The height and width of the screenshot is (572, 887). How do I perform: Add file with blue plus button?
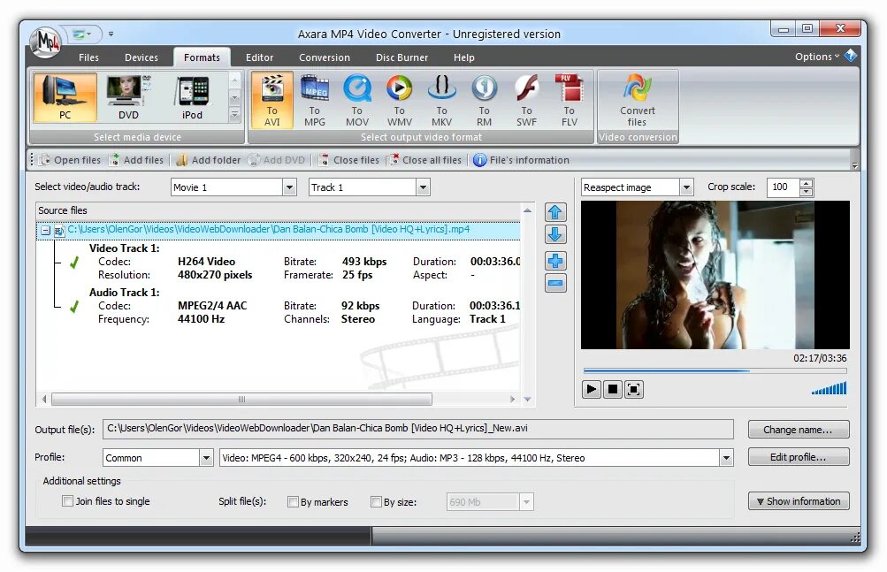pos(555,261)
